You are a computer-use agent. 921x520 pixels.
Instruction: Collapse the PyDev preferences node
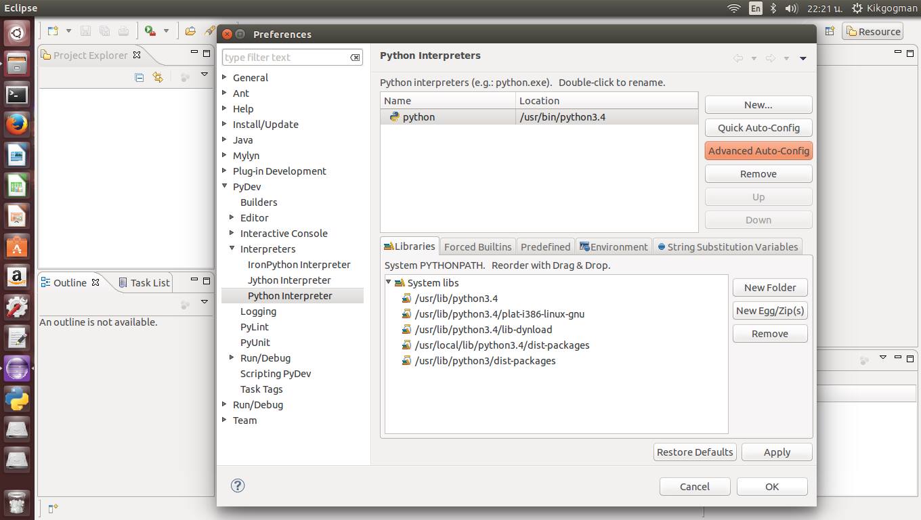[x=225, y=186]
